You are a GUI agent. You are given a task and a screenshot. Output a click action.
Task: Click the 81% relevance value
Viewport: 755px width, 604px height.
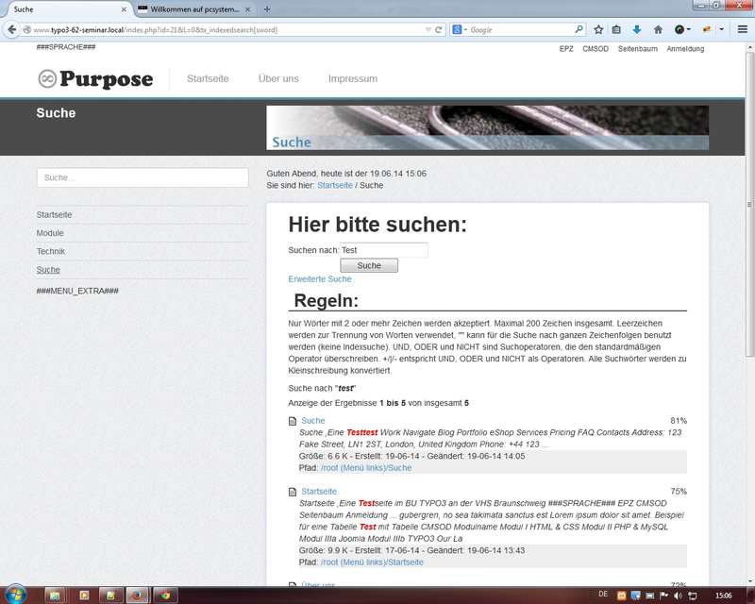tap(679, 421)
